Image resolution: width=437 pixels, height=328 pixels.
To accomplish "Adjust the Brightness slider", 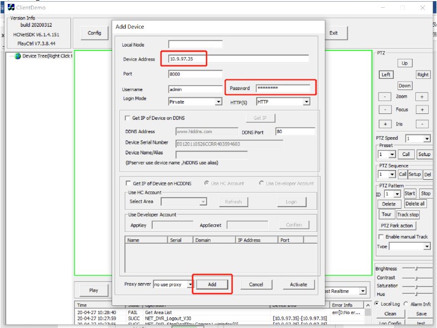I will click(415, 269).
